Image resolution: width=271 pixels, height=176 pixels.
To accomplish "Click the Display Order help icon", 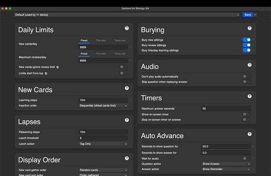I will click(127, 158).
